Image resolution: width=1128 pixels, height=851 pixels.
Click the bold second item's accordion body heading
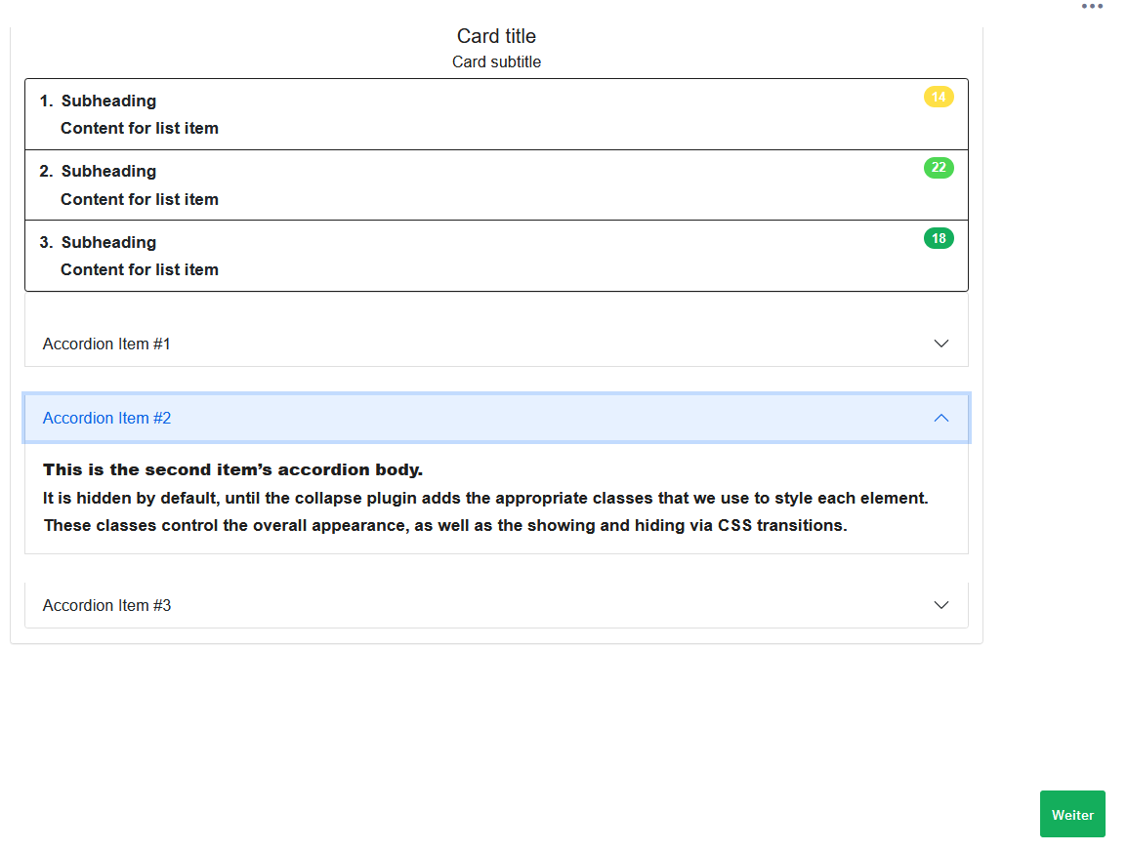coord(232,470)
